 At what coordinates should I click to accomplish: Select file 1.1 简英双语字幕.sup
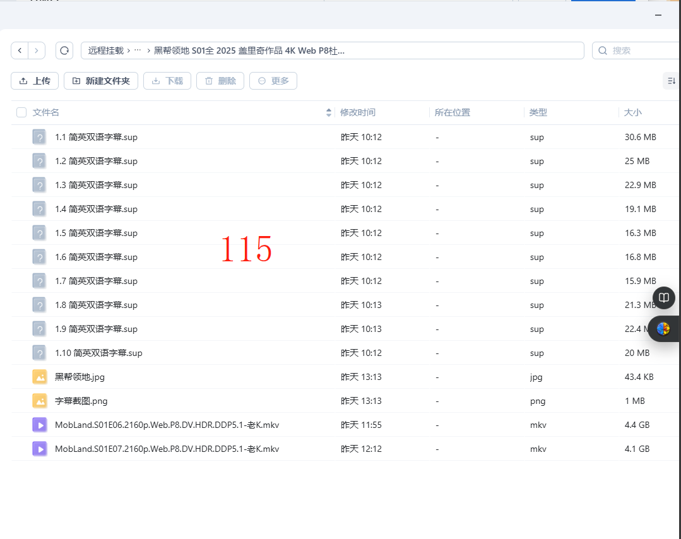coord(96,137)
